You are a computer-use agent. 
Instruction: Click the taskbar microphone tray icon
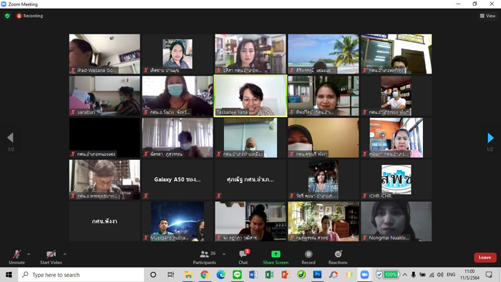[x=414, y=275]
